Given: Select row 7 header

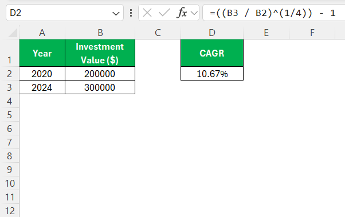Looking at the screenshot, I should [10, 142].
